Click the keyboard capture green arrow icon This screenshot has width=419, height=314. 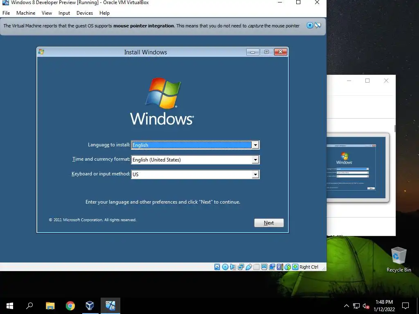(x=295, y=267)
